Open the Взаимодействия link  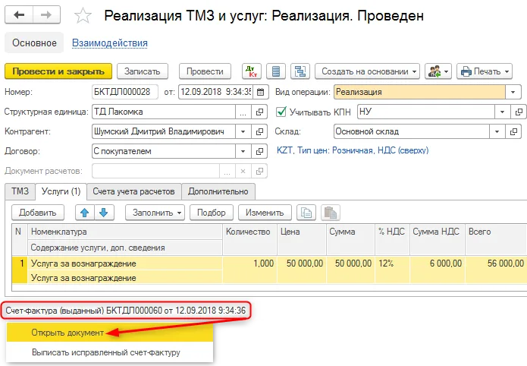point(109,43)
